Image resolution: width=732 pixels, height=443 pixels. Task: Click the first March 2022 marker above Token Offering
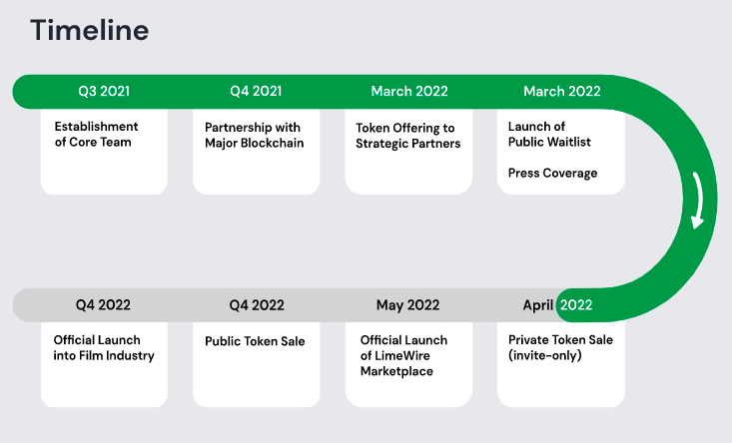[409, 91]
